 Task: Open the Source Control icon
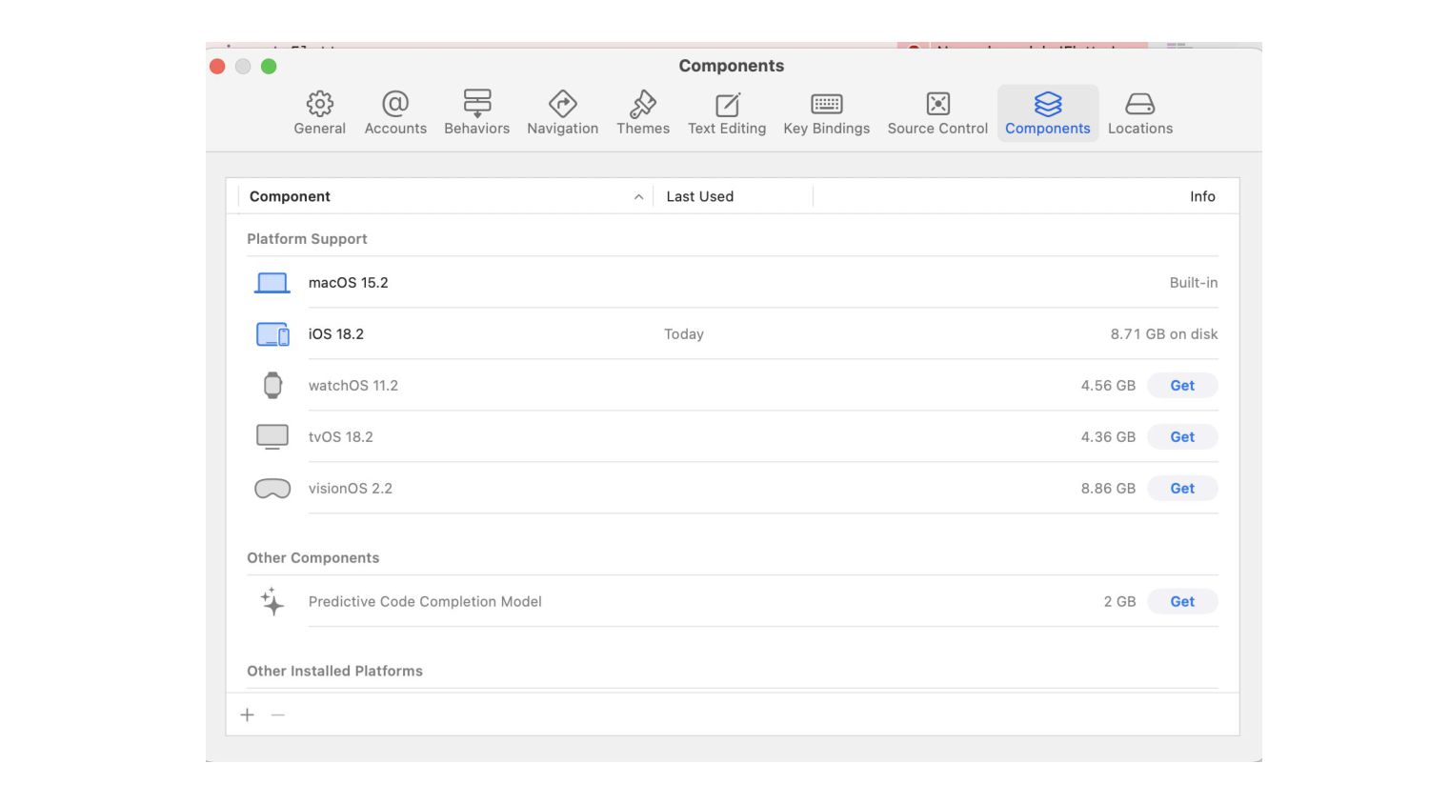938,103
